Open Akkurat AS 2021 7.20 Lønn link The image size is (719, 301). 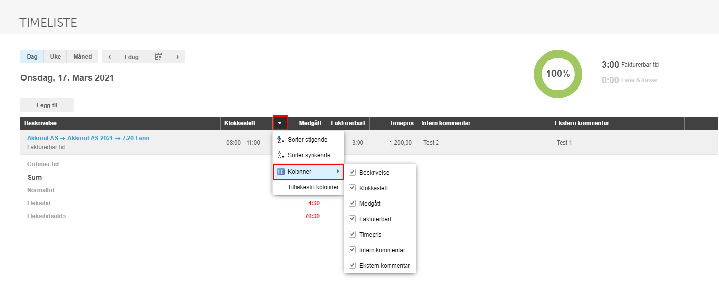point(88,138)
